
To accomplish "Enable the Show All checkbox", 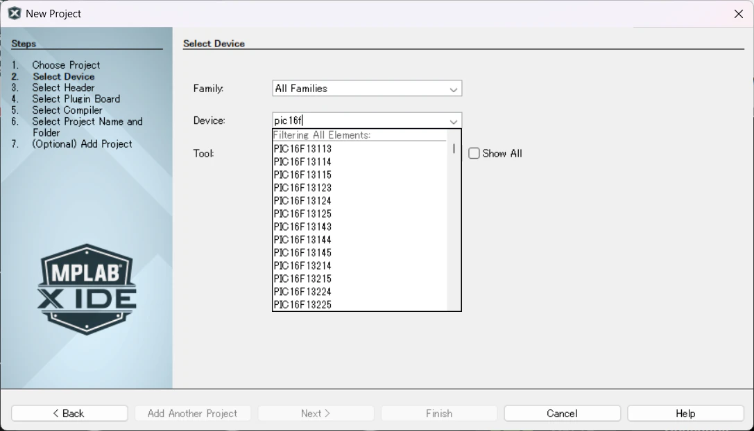I will click(x=474, y=153).
